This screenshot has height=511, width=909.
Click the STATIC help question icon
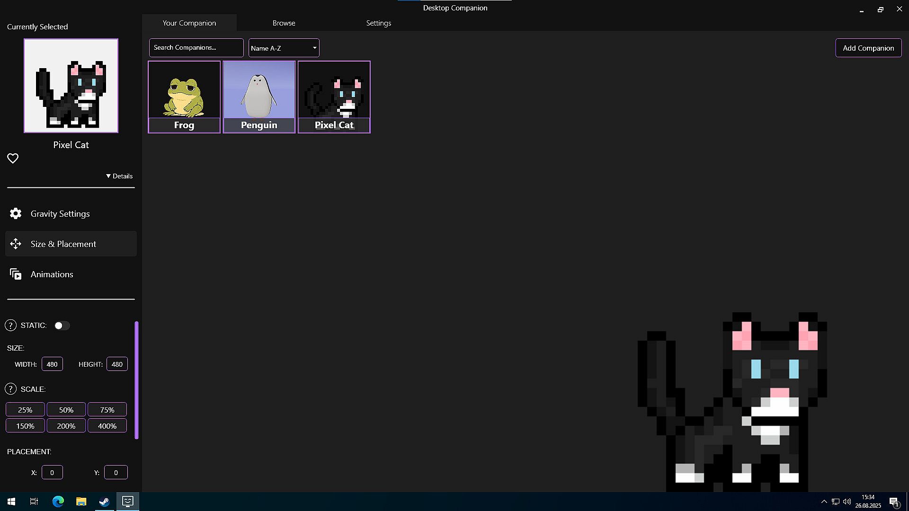point(10,326)
